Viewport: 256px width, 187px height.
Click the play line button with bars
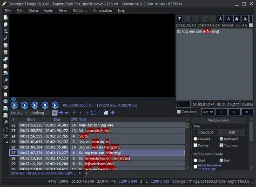click(x=35, y=105)
